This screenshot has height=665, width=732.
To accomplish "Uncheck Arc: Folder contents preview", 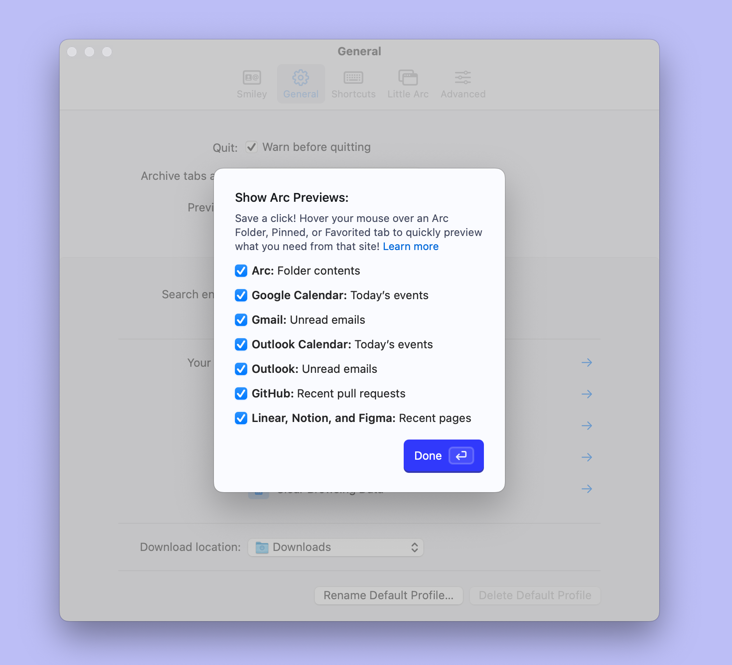I will tap(241, 271).
